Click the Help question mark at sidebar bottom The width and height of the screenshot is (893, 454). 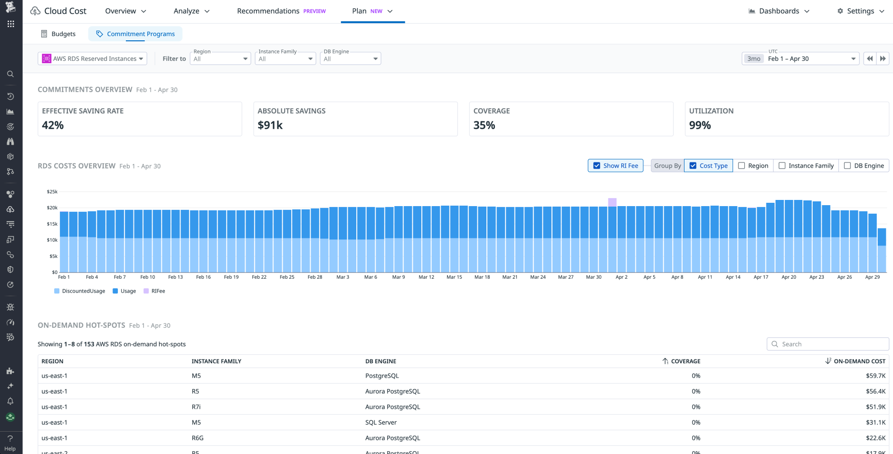pos(10,438)
